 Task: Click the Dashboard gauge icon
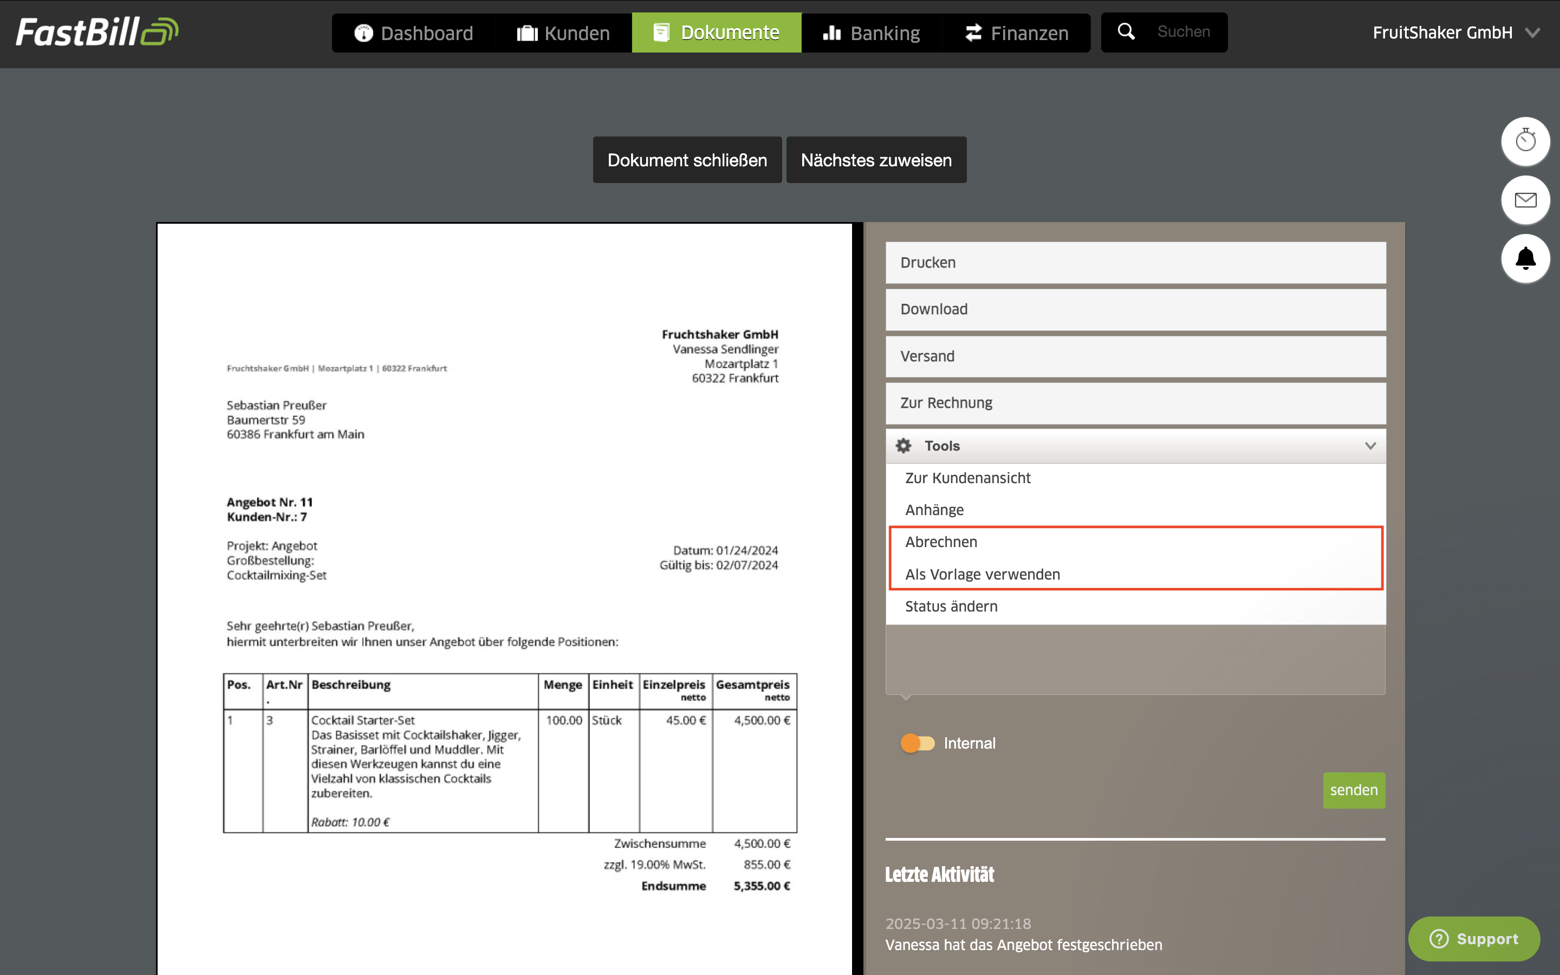(x=363, y=33)
